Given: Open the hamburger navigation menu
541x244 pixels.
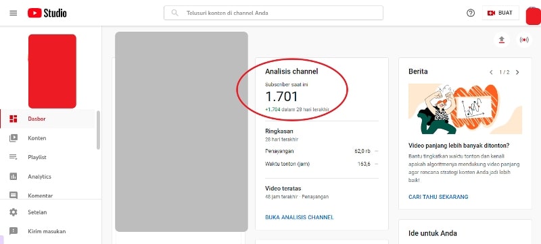Looking at the screenshot, I should pyautogui.click(x=13, y=13).
